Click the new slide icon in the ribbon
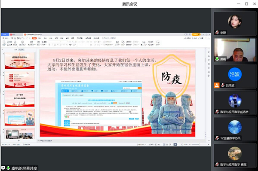This screenshot has height=171, width=258. click(31, 43)
